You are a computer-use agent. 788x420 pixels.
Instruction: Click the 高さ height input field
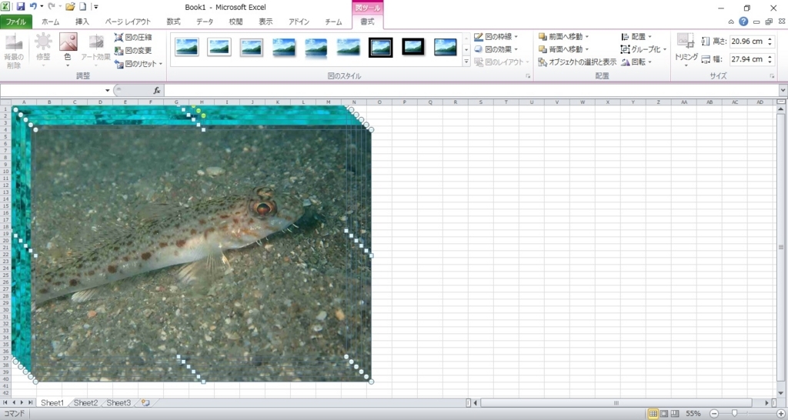tap(748, 42)
